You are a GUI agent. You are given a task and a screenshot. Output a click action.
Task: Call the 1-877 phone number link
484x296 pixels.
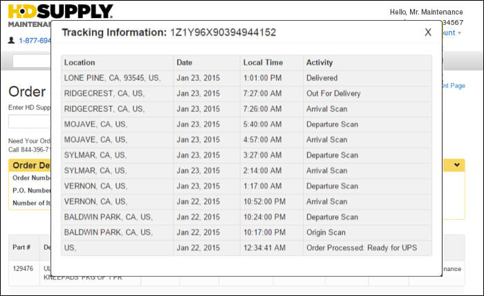[x=35, y=41]
